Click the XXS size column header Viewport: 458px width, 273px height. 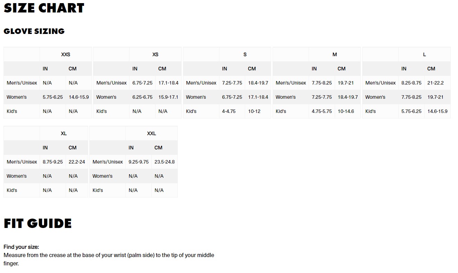click(66, 54)
